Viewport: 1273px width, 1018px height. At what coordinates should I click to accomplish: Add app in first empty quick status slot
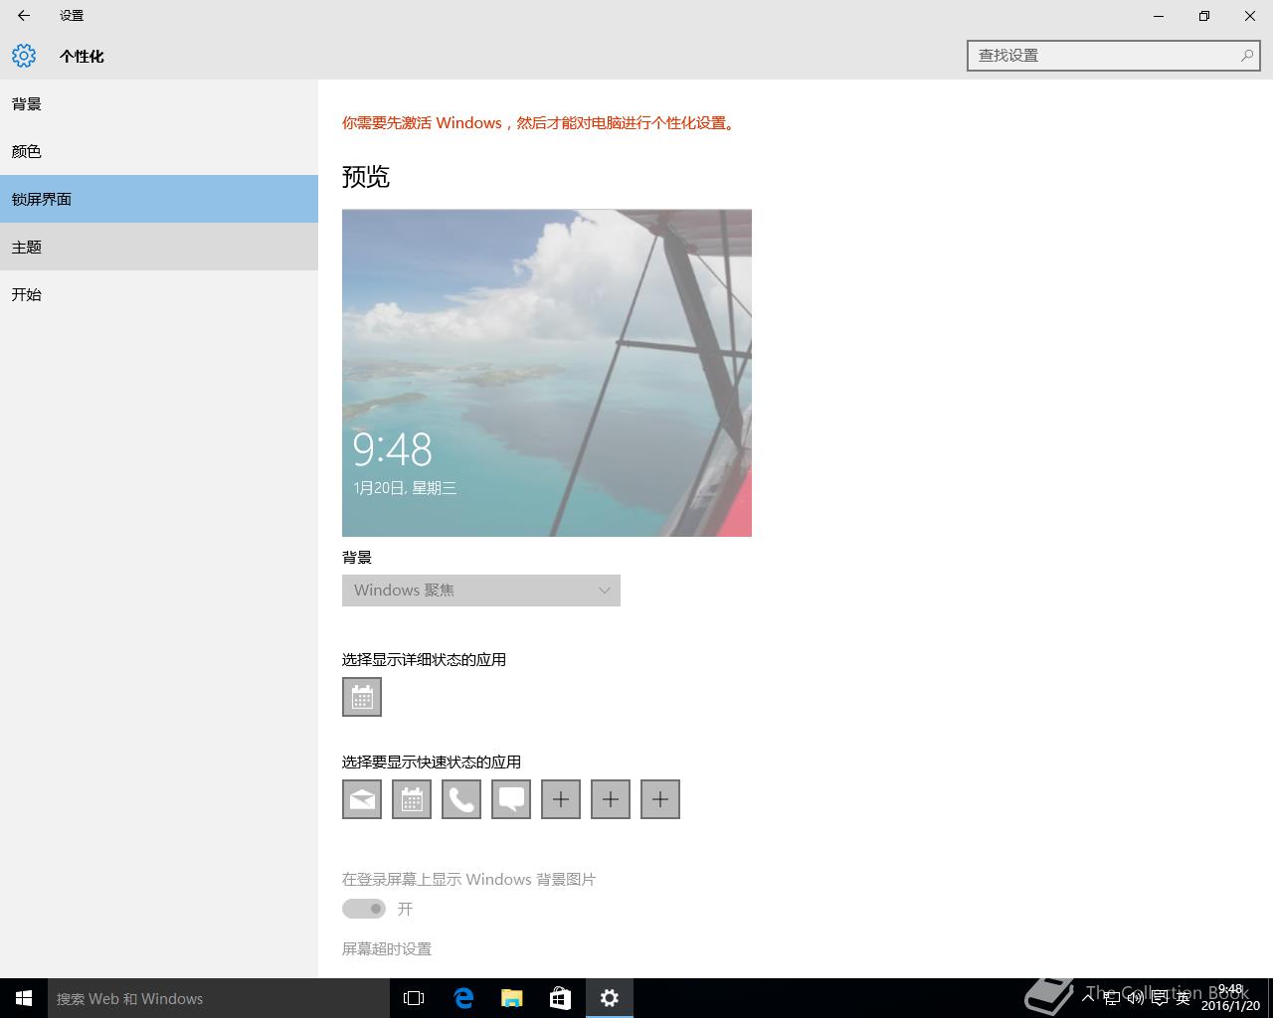(x=561, y=799)
